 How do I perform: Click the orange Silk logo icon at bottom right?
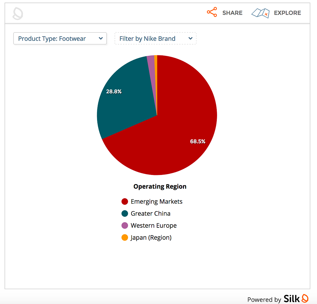(305, 298)
